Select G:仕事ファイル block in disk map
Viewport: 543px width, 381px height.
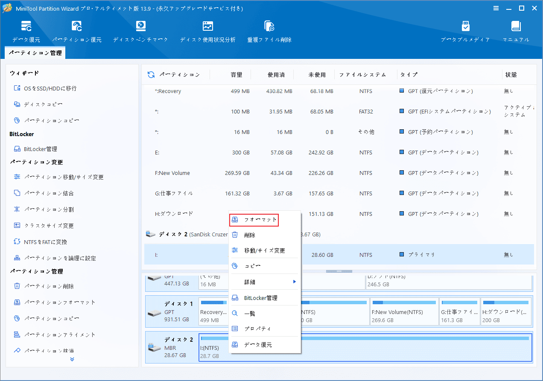pos(459,312)
